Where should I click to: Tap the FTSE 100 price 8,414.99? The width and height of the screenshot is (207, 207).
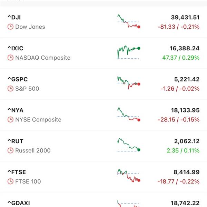click(x=186, y=172)
